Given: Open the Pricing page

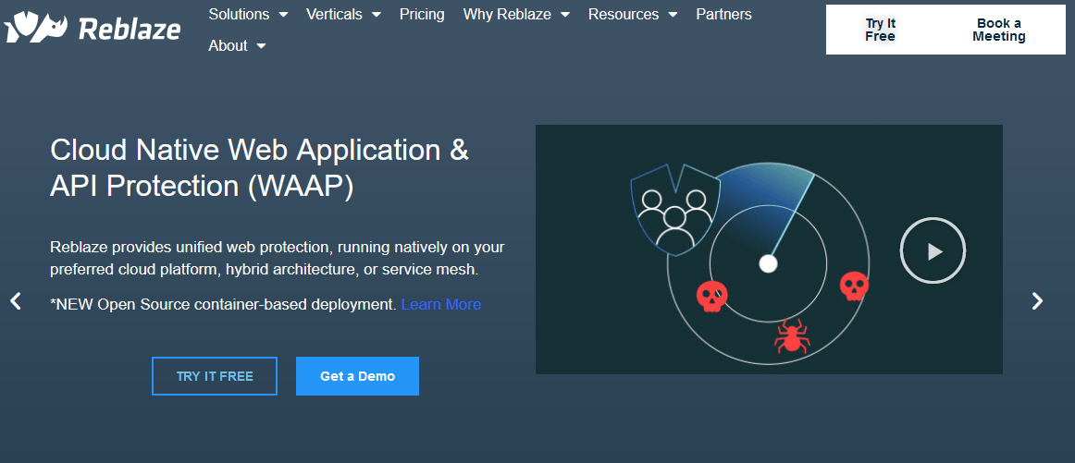Looking at the screenshot, I should coord(422,15).
